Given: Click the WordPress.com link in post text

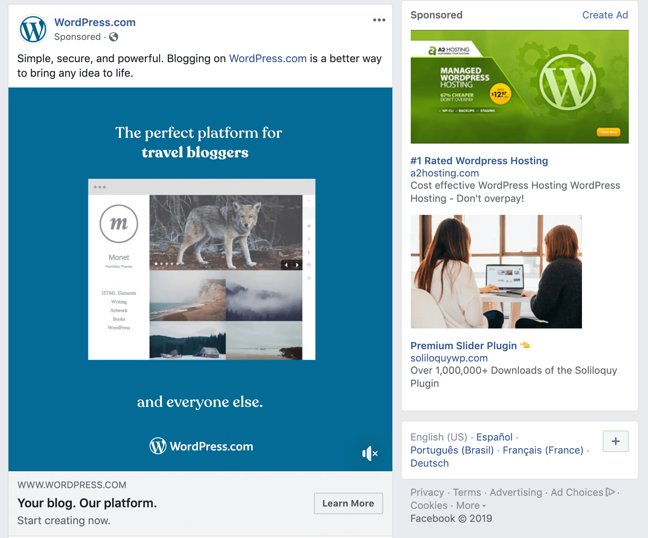Looking at the screenshot, I should coord(268,58).
